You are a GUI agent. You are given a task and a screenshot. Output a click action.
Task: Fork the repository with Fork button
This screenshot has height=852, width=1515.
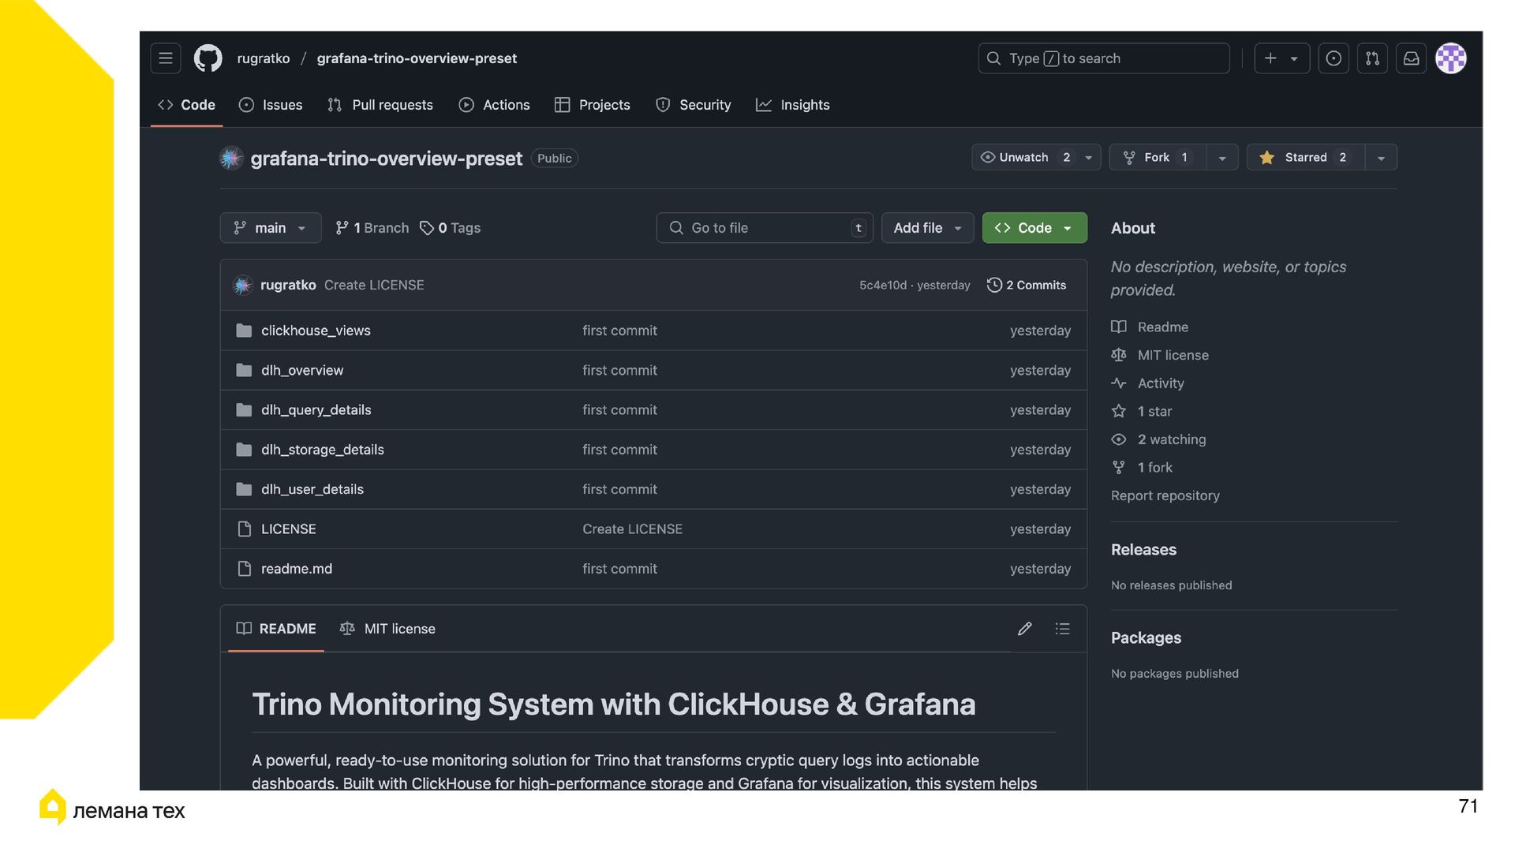point(1156,157)
